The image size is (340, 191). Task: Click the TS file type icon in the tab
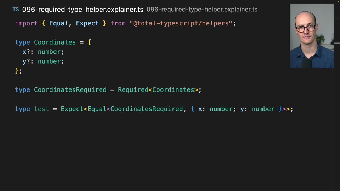16,10
